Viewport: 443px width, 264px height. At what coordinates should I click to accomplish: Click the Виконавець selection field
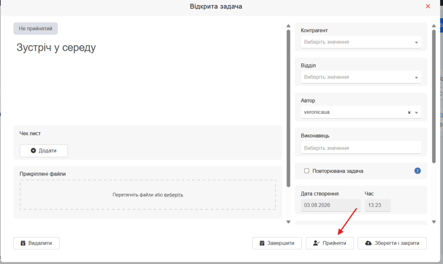pos(361,148)
